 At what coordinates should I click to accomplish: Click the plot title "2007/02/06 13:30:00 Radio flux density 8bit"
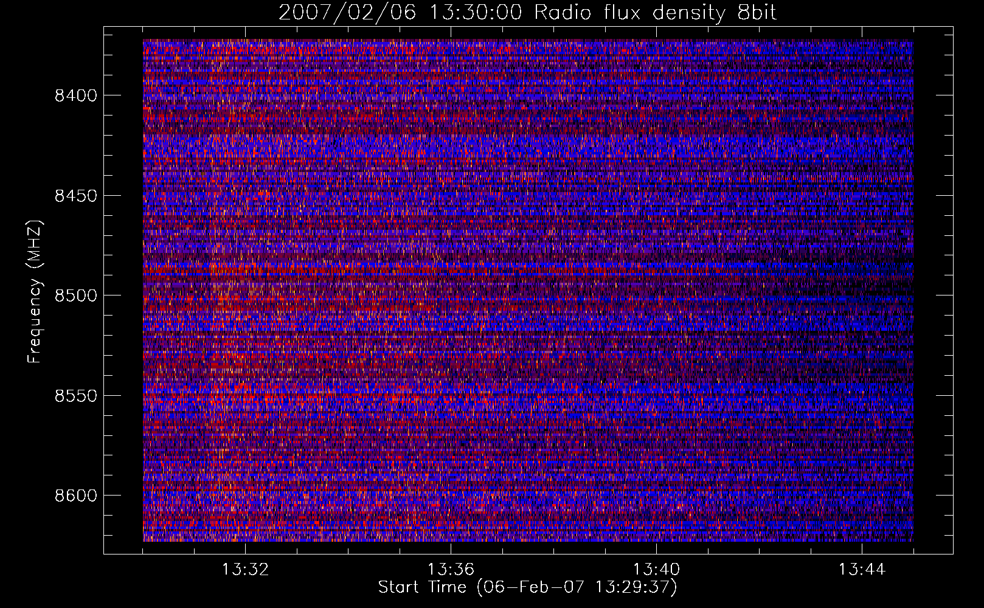(x=527, y=13)
